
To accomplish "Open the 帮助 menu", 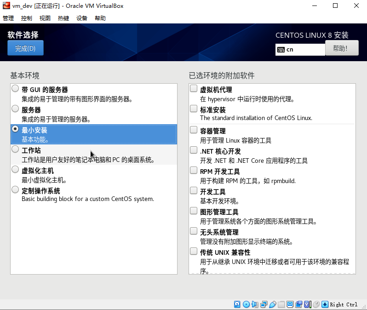I will pyautogui.click(x=100, y=18).
